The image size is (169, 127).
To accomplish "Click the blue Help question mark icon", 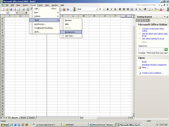I will click(x=68, y=9).
